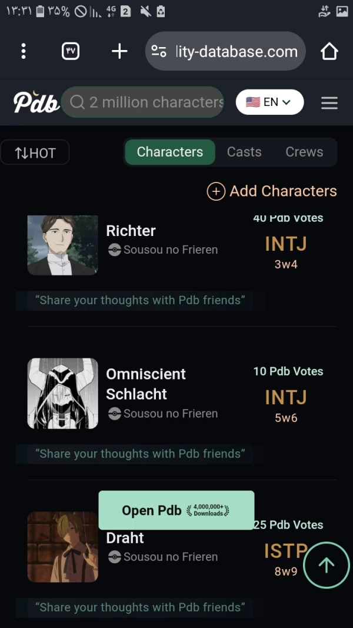Image resolution: width=353 pixels, height=628 pixels.
Task: Open the Omniscient Schlacht character entry
Action: pos(145,384)
